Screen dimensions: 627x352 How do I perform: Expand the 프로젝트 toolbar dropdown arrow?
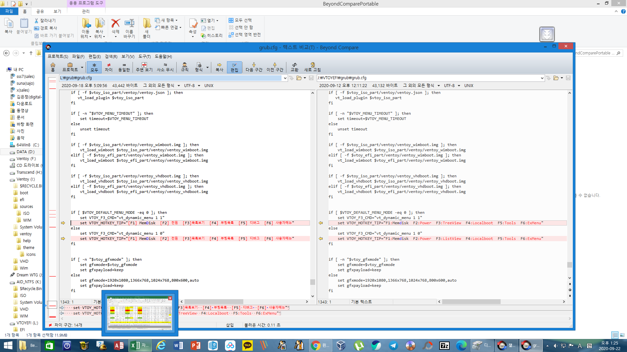82,67
